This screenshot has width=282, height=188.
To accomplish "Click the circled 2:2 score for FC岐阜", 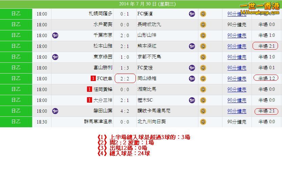I will (125, 79).
